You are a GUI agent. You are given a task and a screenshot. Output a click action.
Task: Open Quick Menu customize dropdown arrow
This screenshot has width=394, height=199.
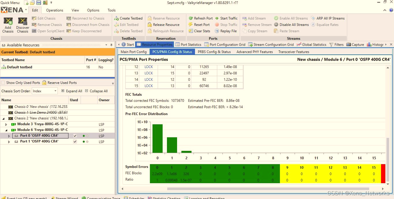pos(51,2)
